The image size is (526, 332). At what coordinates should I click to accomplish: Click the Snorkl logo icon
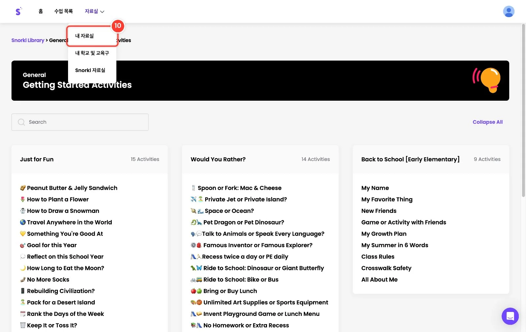(18, 12)
